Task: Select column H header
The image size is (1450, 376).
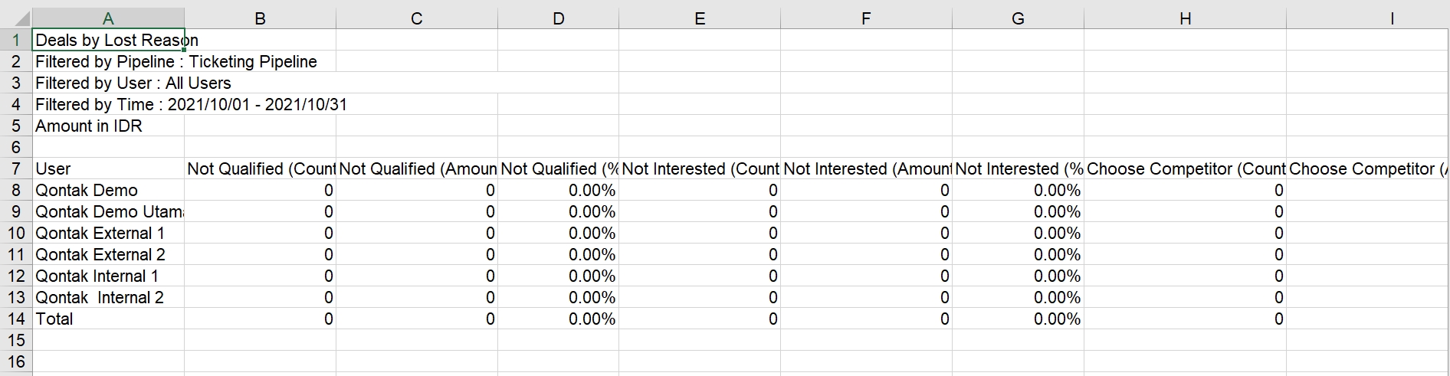Action: (1185, 18)
